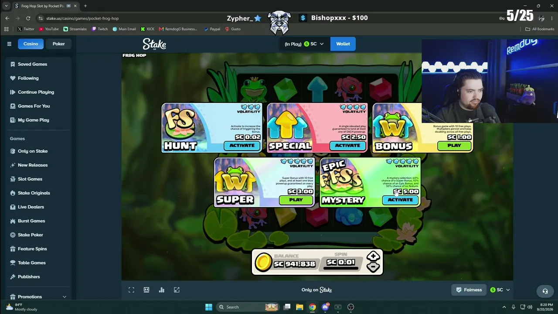The width and height of the screenshot is (558, 314).
Task: Open Task View on taskbar
Action: tap(287, 307)
